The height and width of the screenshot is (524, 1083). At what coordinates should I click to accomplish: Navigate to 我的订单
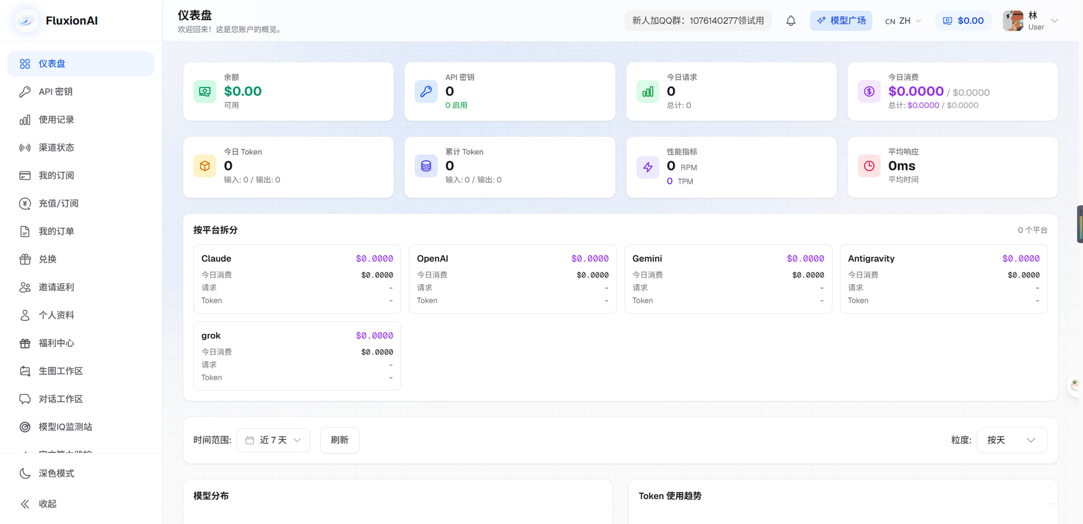(81, 231)
